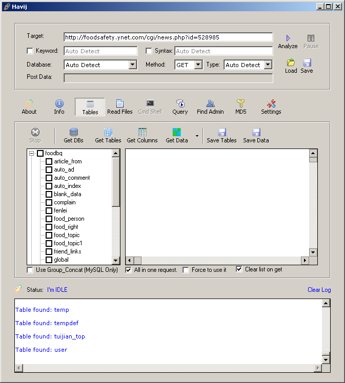Image resolution: width=345 pixels, height=383 pixels.
Task: Click the Save Data icon
Action: (256, 132)
